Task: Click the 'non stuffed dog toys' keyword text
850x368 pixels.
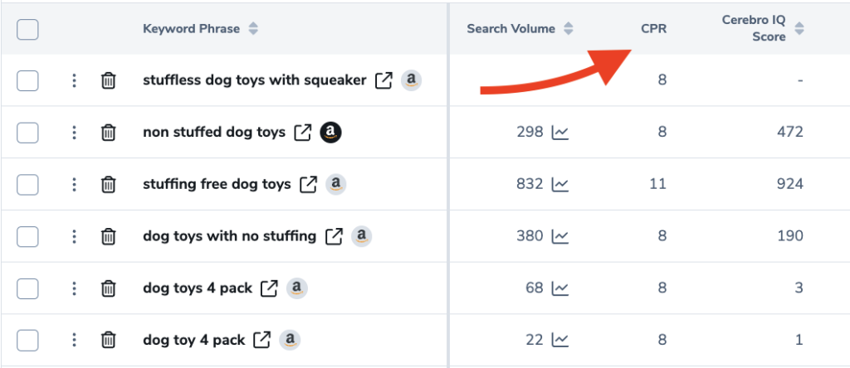Action: [214, 132]
